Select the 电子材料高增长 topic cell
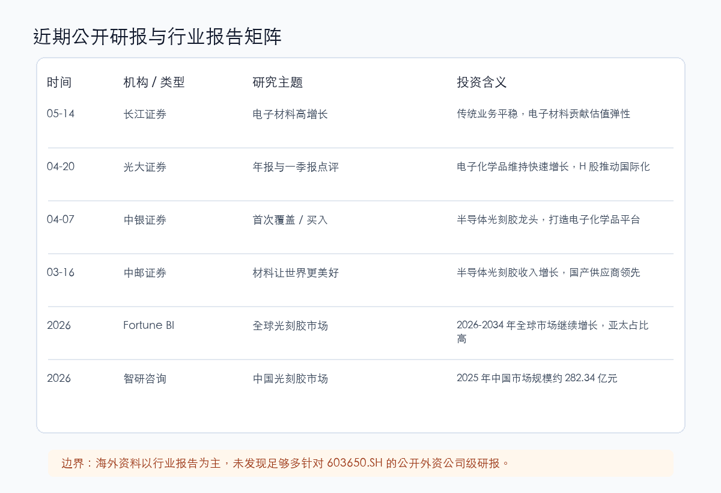The image size is (721, 493). 290,114
